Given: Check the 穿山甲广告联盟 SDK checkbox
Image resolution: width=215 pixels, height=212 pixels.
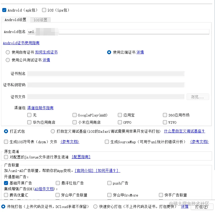Looking at the screenshot, I should pyautogui.click(x=58, y=195).
